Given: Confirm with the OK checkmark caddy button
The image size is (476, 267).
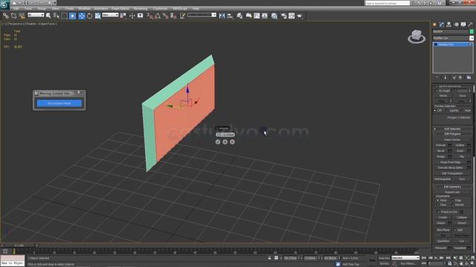Looking at the screenshot, I should (x=218, y=142).
